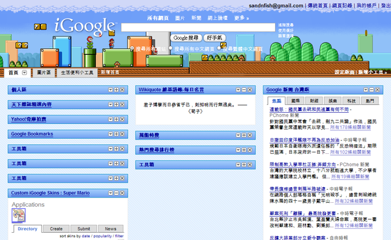Open 所有178條相關新聞 related news link
391x240 pixels.
coord(351,127)
